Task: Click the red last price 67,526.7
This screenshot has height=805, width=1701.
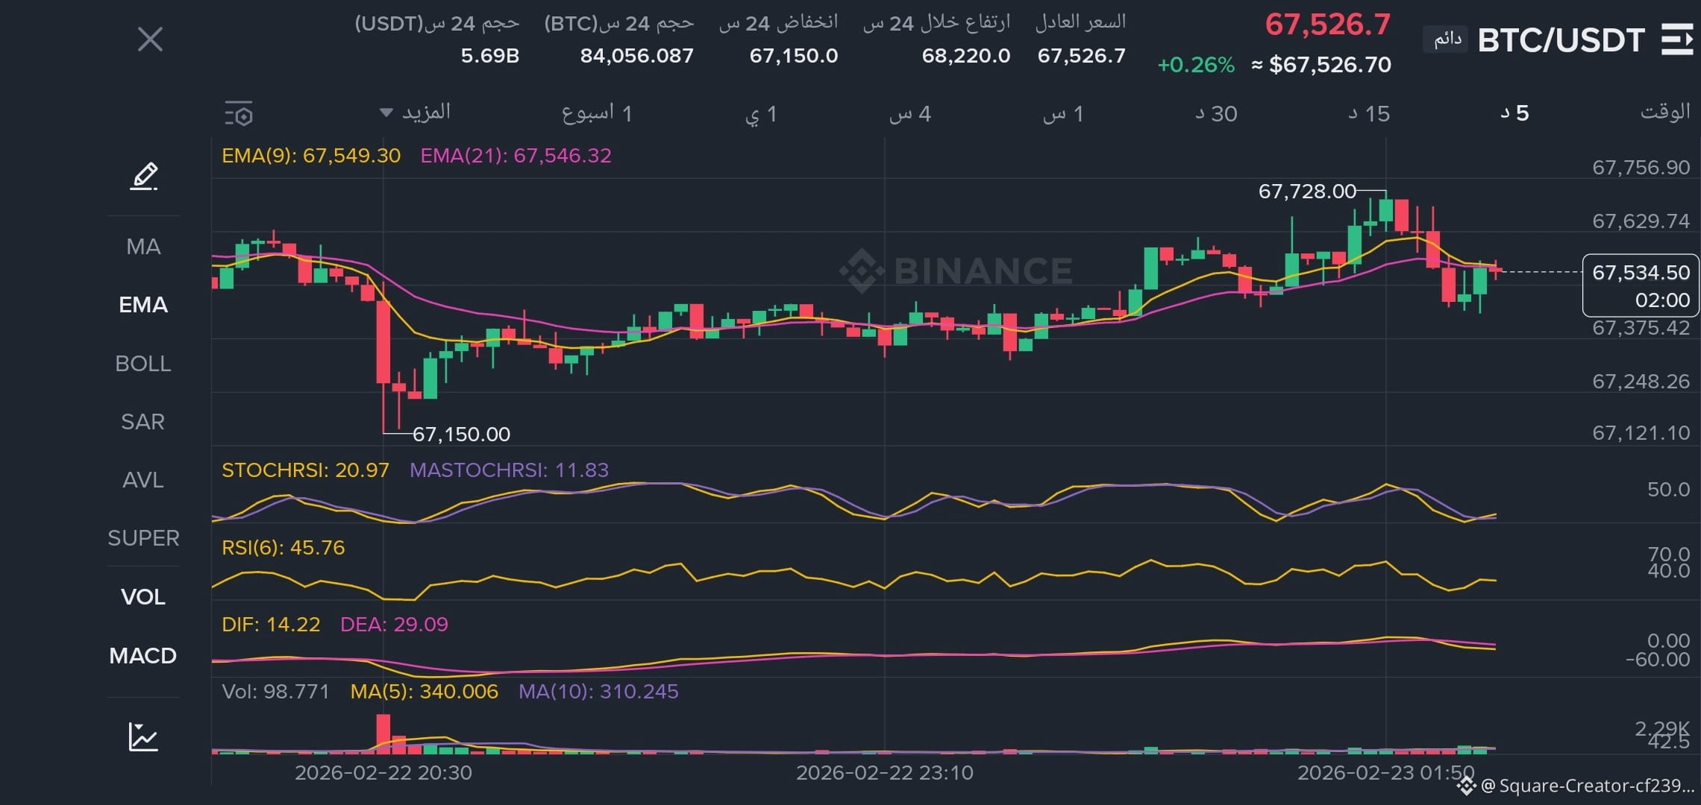Action: pyautogui.click(x=1328, y=25)
